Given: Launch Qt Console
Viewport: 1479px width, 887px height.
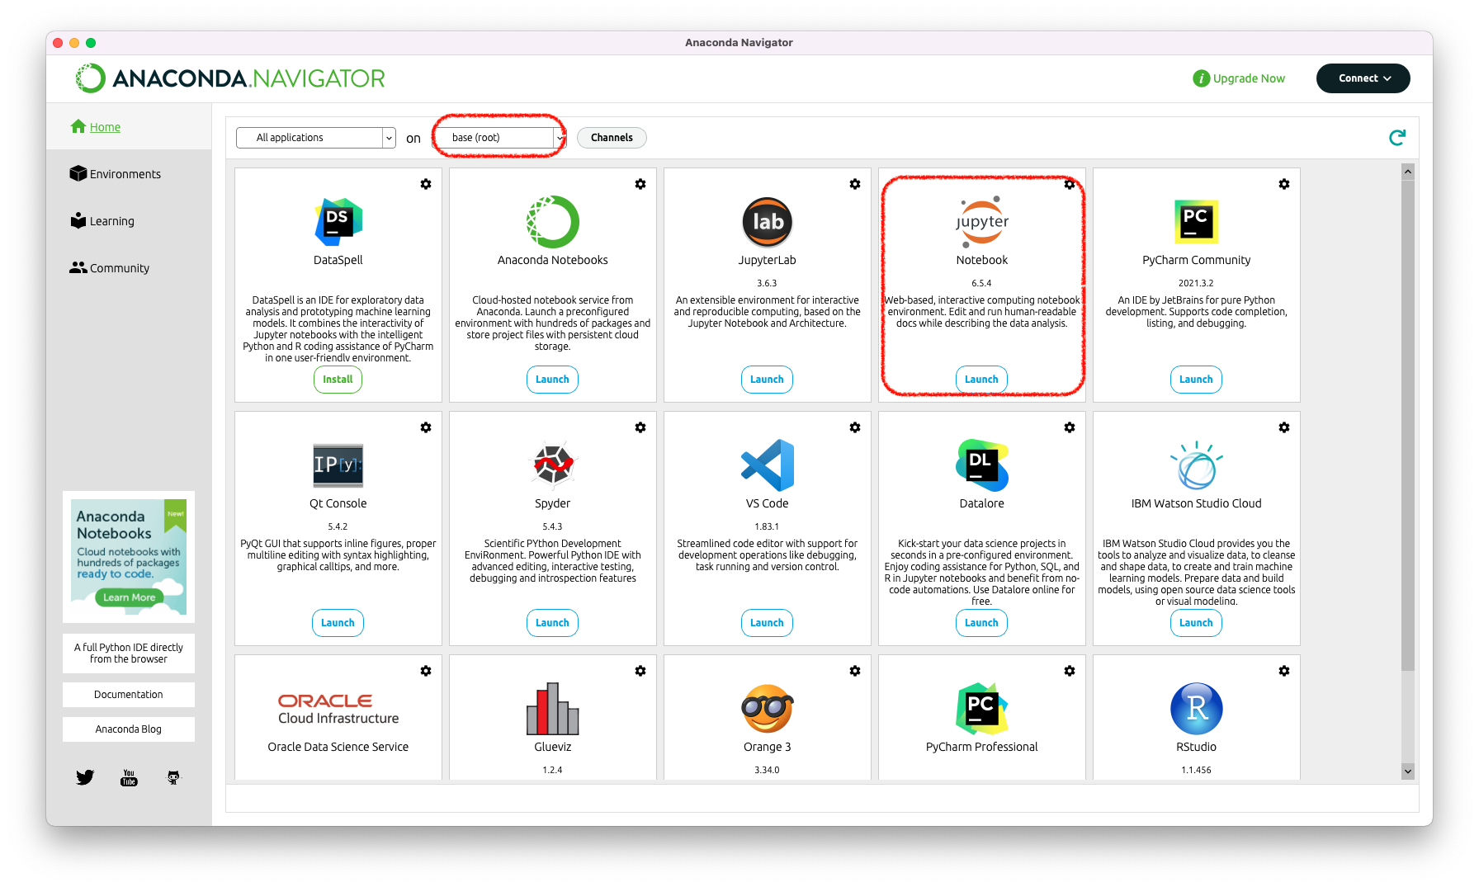Looking at the screenshot, I should point(338,623).
